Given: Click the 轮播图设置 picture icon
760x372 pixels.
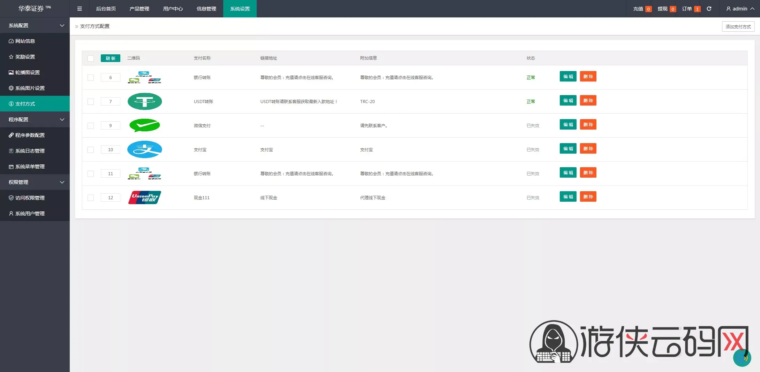Looking at the screenshot, I should point(11,72).
